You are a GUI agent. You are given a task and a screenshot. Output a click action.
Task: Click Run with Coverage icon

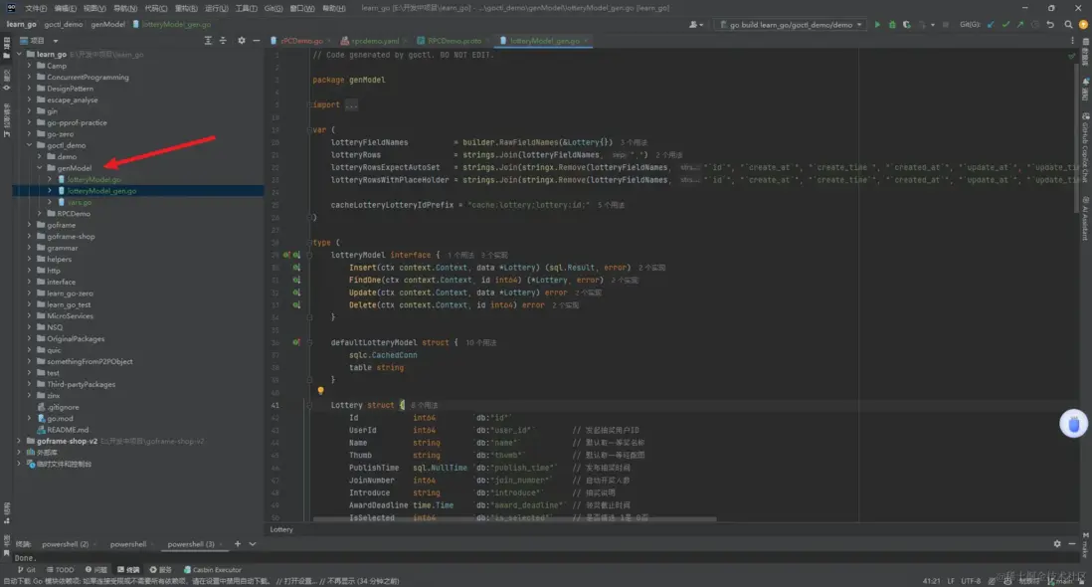[905, 24]
